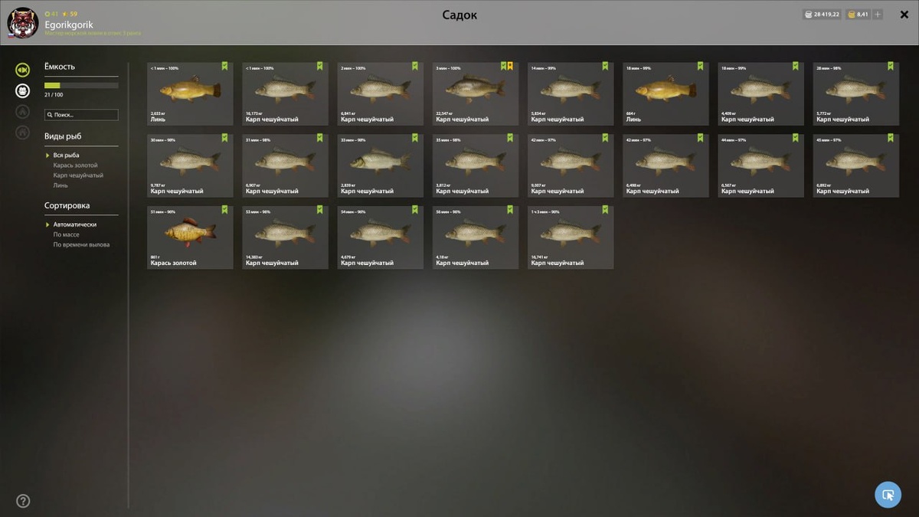Filter fish by Карась золотой
Viewport: 919px width, 517px height.
[75, 165]
